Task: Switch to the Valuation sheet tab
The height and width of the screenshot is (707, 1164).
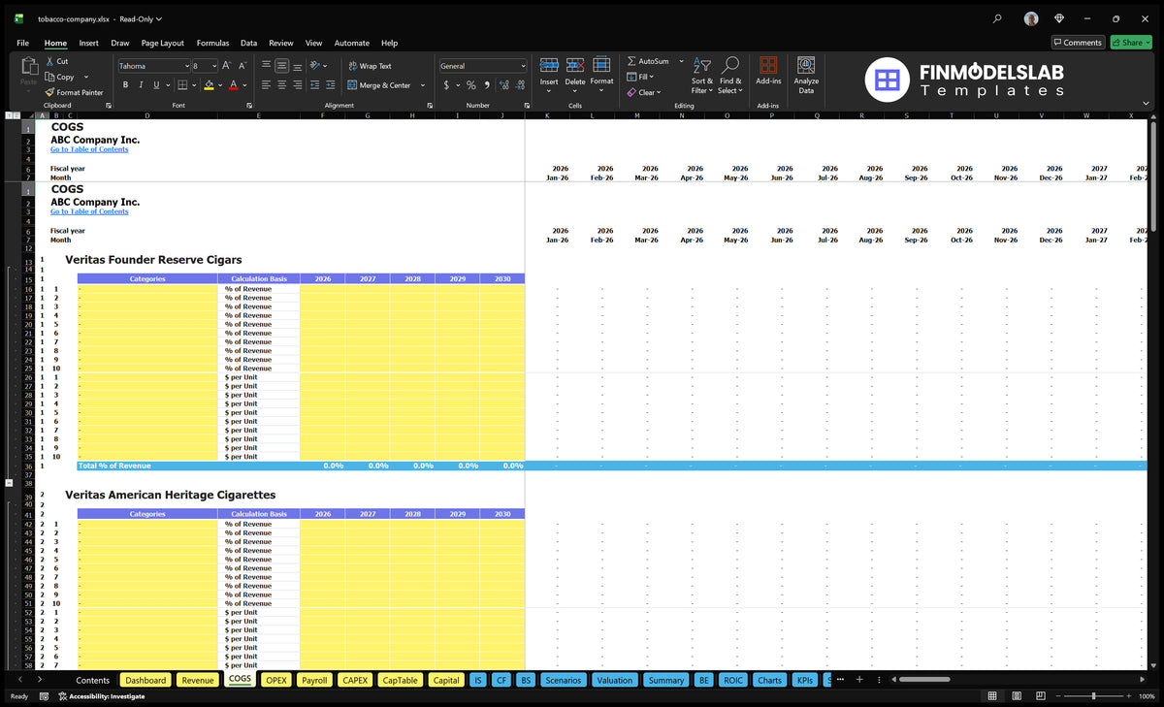Action: [x=614, y=680]
